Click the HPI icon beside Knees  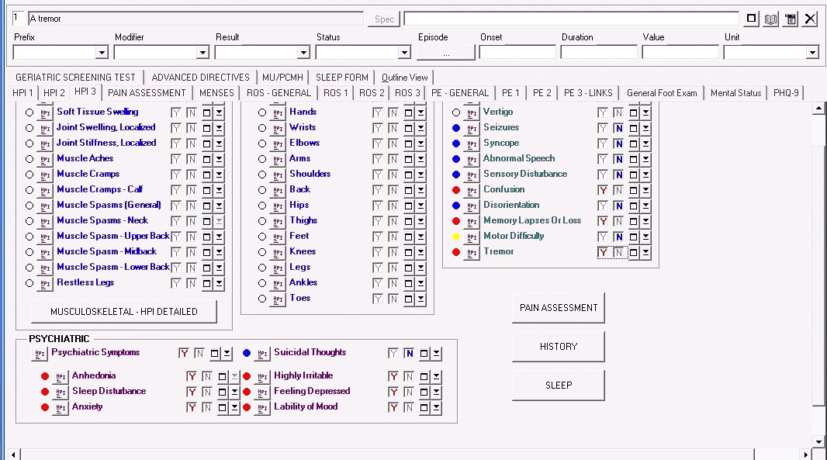(278, 252)
